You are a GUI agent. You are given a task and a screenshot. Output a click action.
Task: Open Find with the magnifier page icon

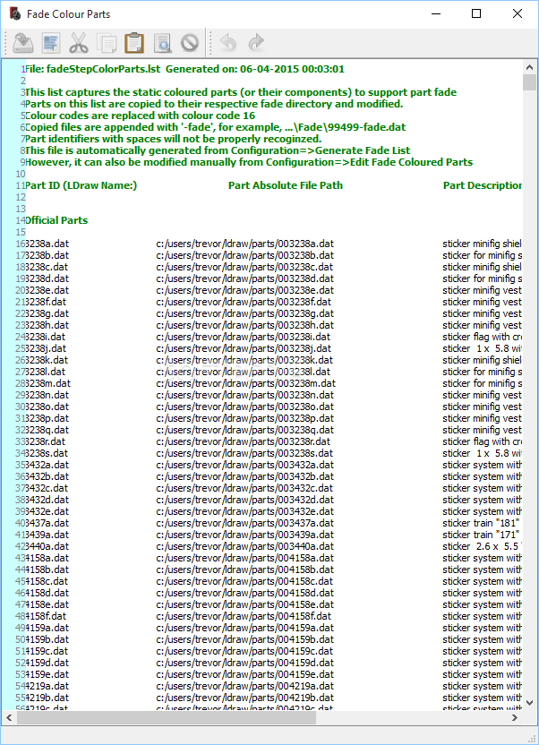(x=162, y=43)
